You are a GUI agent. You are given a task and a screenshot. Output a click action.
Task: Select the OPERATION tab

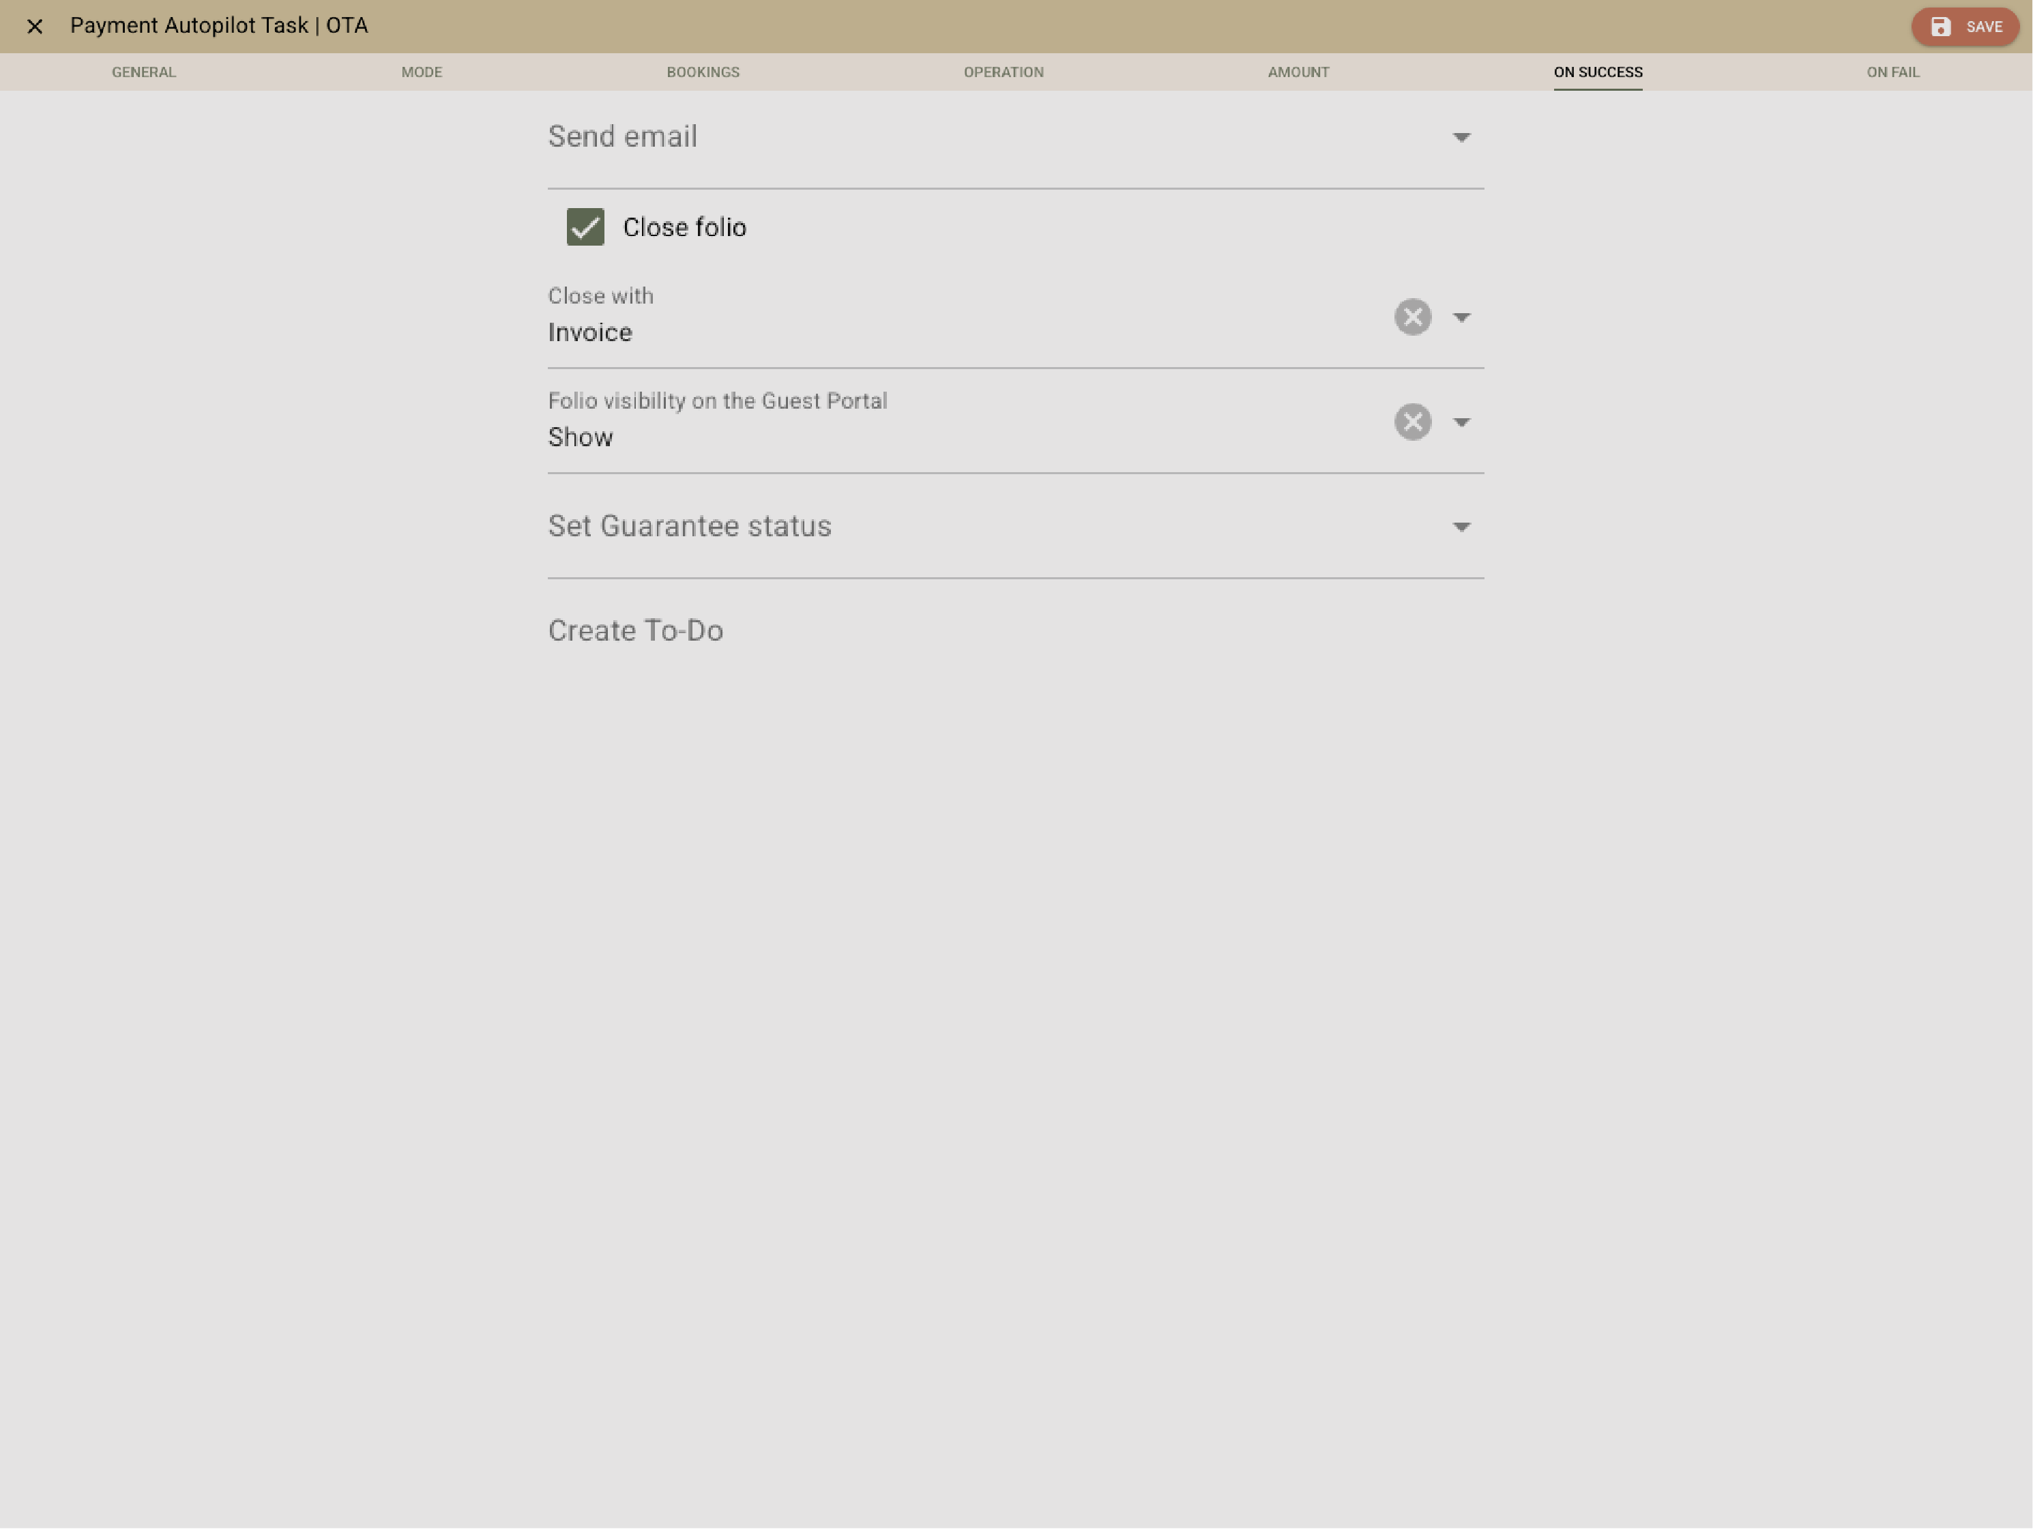1003,72
